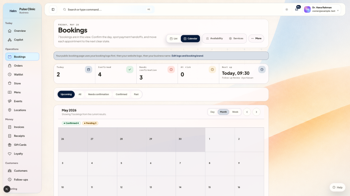Click the Loyalty heart icon
Viewport: 350px width, 196px height.
click(x=9, y=154)
